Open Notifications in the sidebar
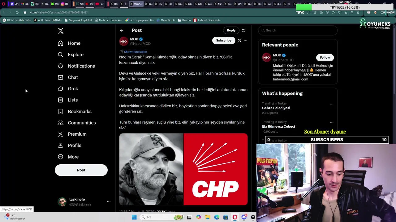Screen dimensions: 396x222 pos(76,66)
